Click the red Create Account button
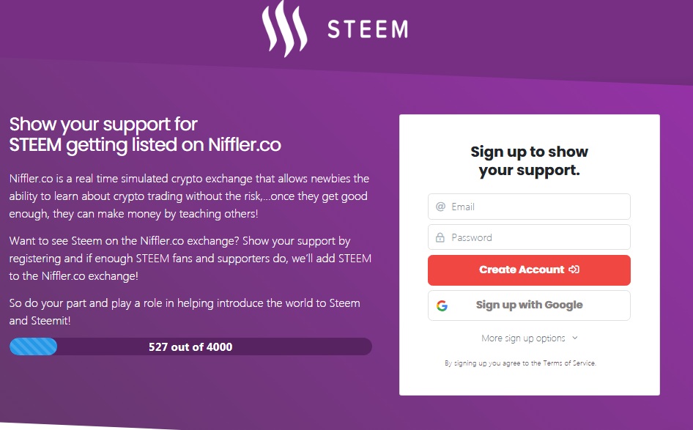The width and height of the screenshot is (693, 430). coord(529,270)
